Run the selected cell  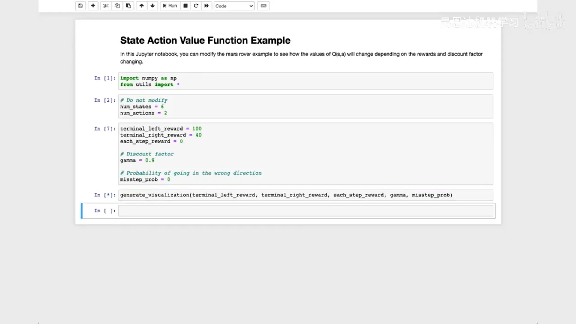[x=170, y=6]
